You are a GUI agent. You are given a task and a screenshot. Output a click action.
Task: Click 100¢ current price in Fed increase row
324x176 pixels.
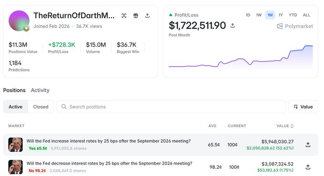(233, 145)
